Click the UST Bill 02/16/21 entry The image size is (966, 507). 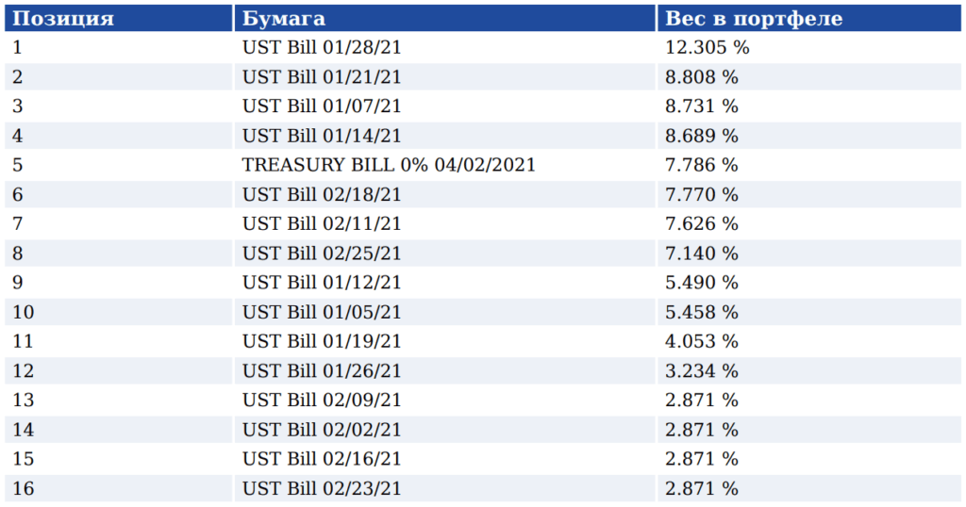tap(322, 459)
